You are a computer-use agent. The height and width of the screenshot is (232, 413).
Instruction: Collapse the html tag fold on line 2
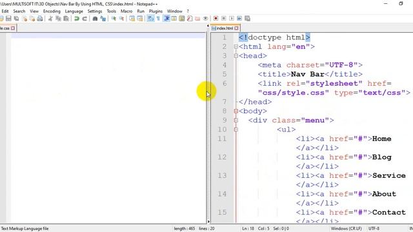coord(236,47)
